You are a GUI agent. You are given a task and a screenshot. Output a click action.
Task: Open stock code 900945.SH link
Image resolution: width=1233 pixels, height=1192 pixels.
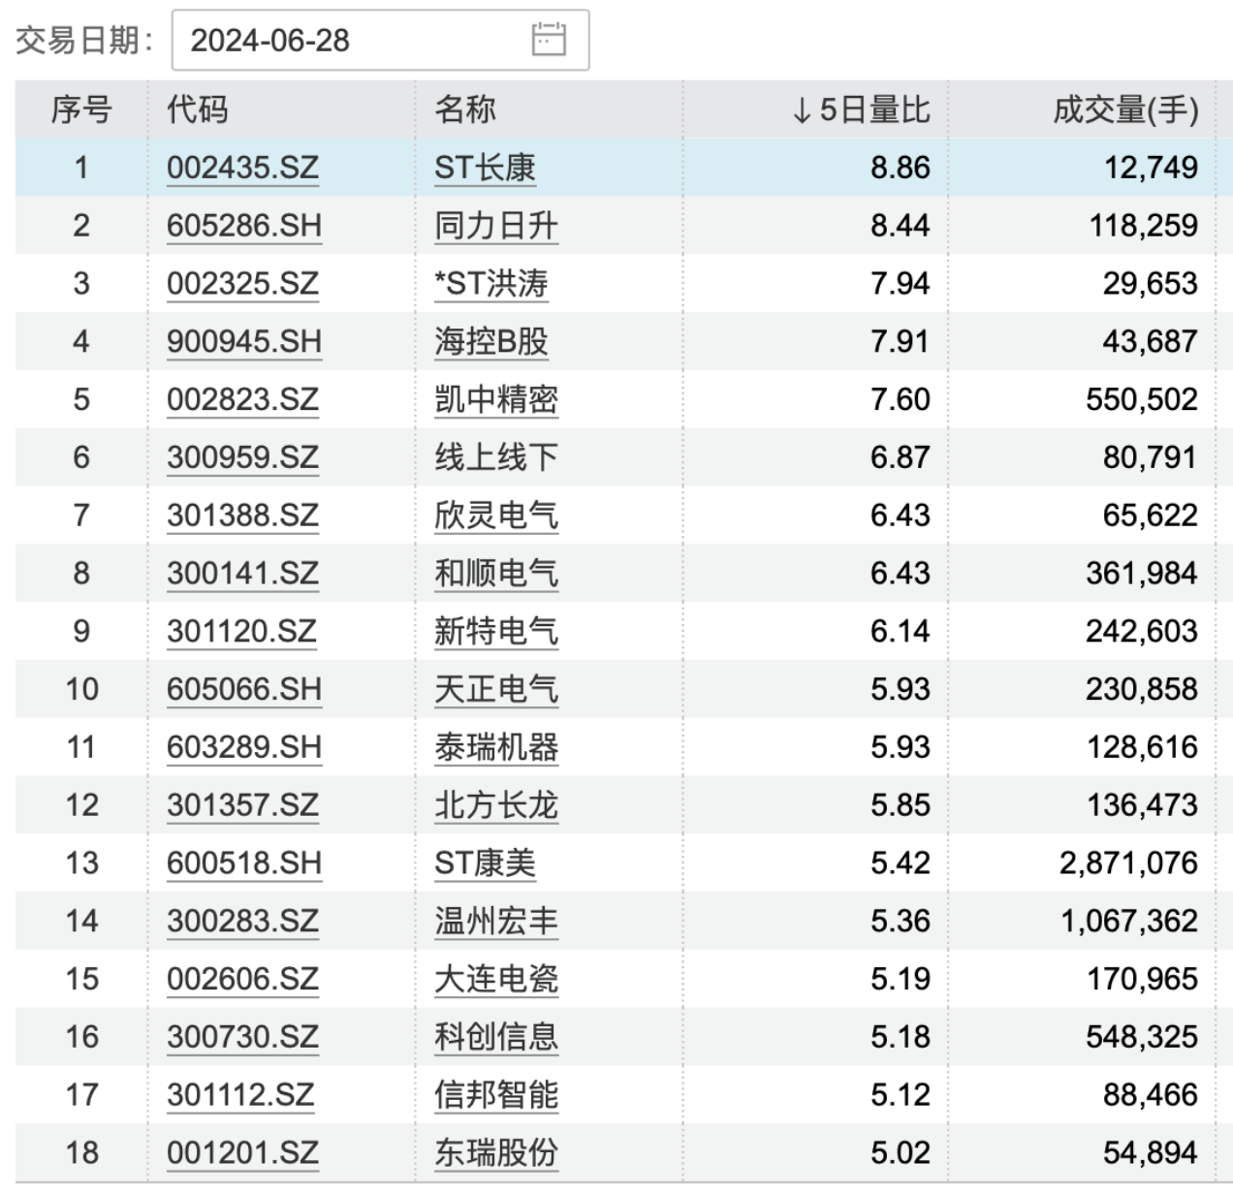click(244, 342)
